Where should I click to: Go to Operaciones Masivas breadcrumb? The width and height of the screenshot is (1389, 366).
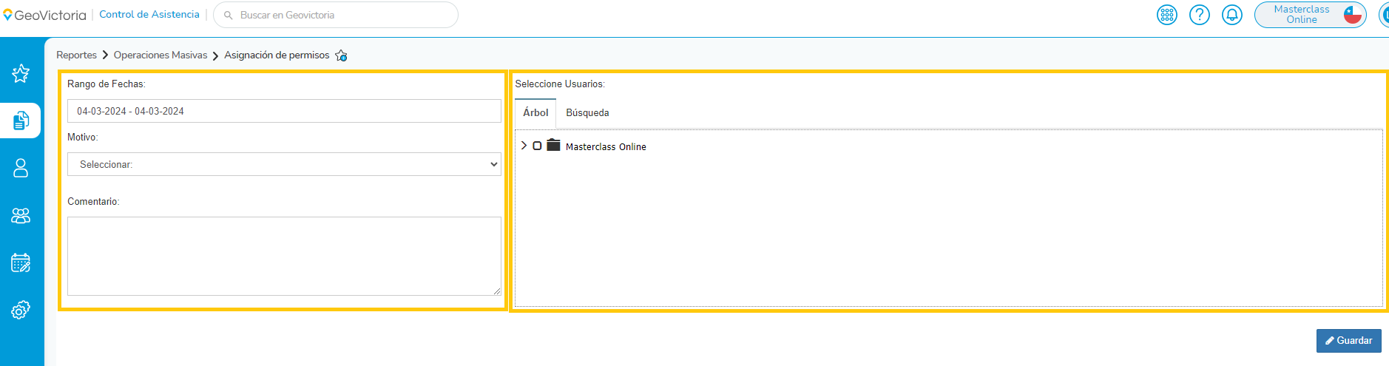coord(160,55)
